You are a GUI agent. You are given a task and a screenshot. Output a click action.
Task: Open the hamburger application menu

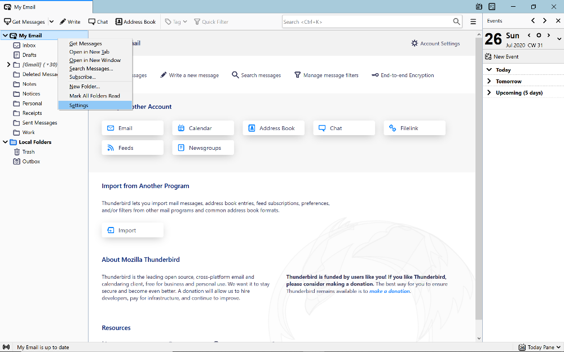pos(473,21)
